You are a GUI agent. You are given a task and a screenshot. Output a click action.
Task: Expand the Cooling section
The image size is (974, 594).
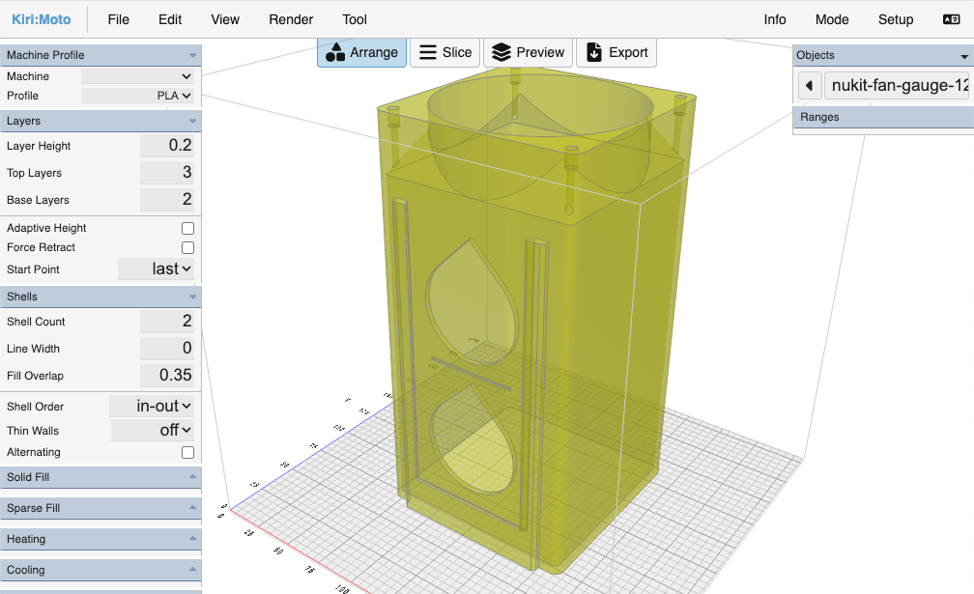pyautogui.click(x=100, y=570)
